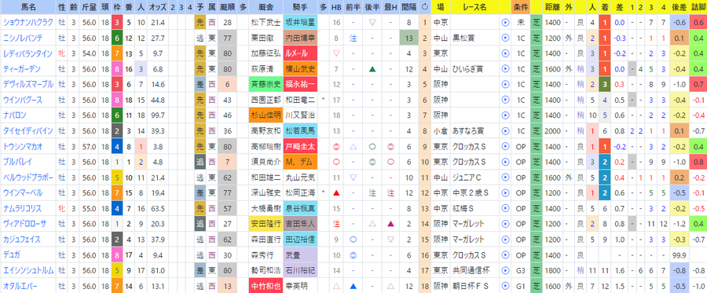Play クロッカスS video for デュガ
The width and height of the screenshot is (707, 293).
(x=505, y=255)
